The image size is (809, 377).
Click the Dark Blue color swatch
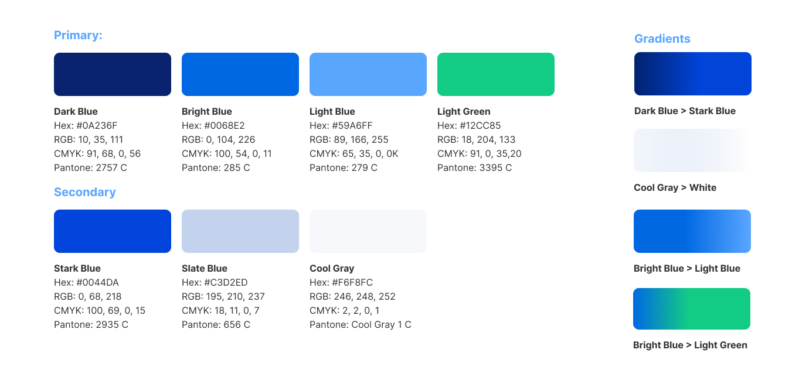pyautogui.click(x=113, y=74)
